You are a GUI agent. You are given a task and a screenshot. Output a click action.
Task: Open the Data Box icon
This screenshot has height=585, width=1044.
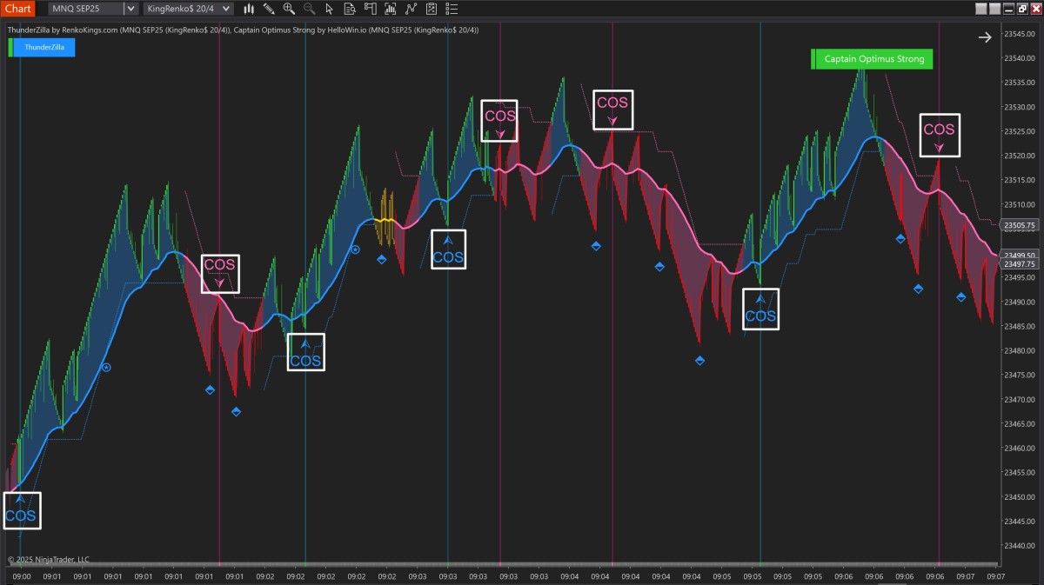(x=349, y=9)
